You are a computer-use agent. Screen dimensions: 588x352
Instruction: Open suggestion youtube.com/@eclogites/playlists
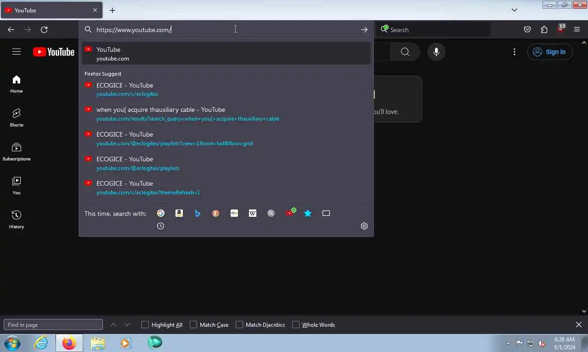click(x=226, y=163)
